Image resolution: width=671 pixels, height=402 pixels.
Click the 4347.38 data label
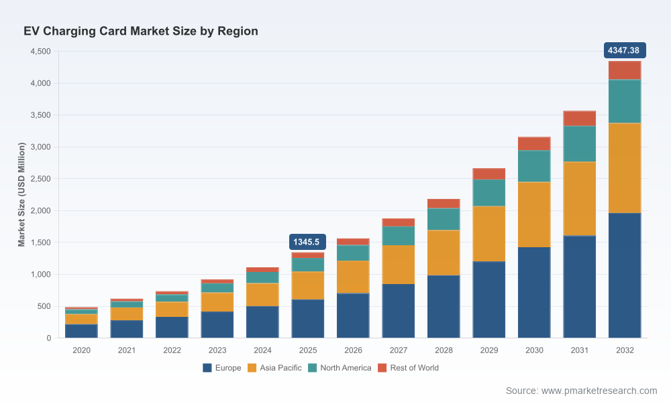[625, 50]
